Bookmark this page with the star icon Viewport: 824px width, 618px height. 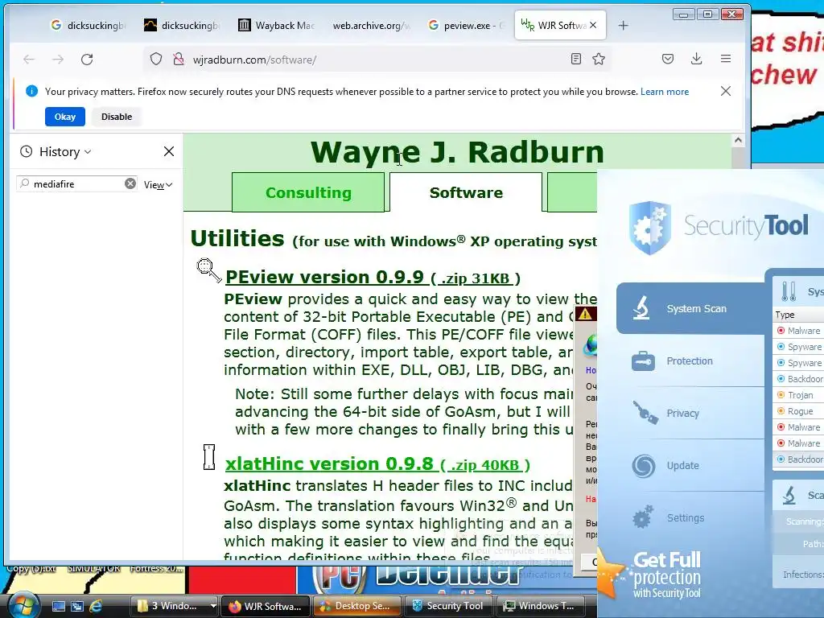click(x=599, y=59)
